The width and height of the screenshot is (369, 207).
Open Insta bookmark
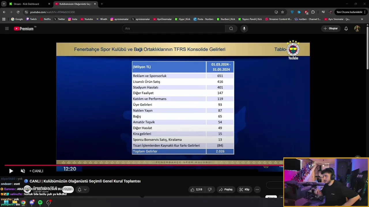click(x=73, y=19)
